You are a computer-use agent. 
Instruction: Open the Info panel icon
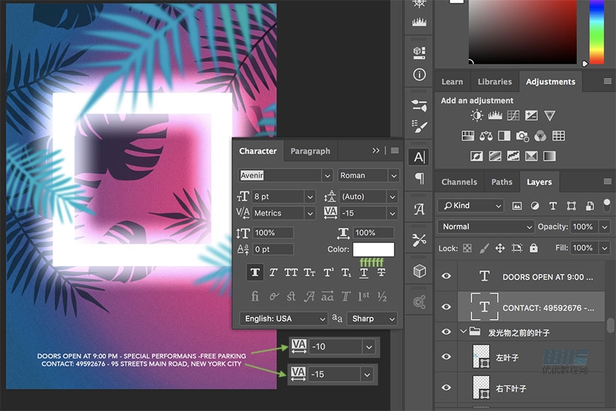click(420, 74)
